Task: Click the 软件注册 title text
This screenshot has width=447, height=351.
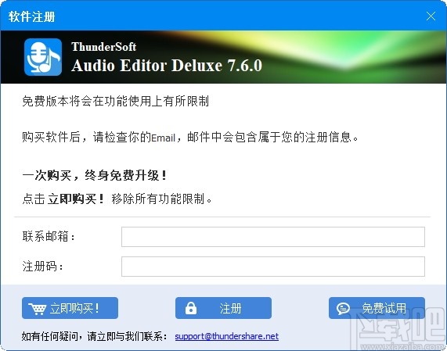Action: click(31, 16)
